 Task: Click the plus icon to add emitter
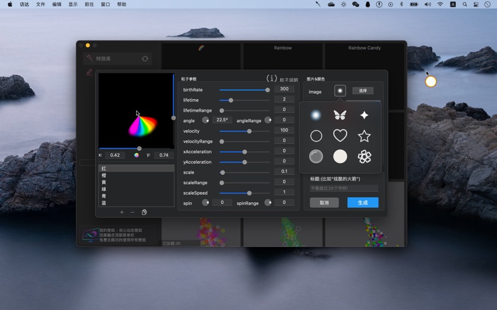pyautogui.click(x=122, y=212)
